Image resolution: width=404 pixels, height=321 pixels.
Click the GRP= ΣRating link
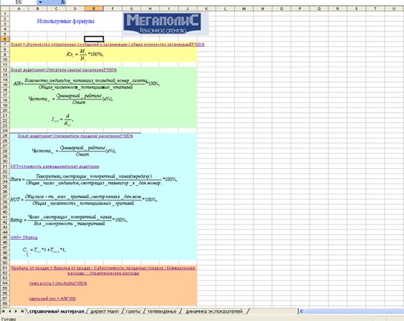[24, 238]
